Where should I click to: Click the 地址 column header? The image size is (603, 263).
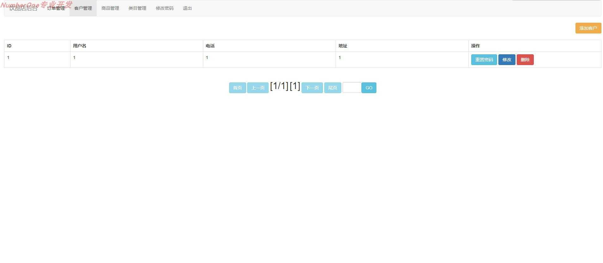[402, 46]
